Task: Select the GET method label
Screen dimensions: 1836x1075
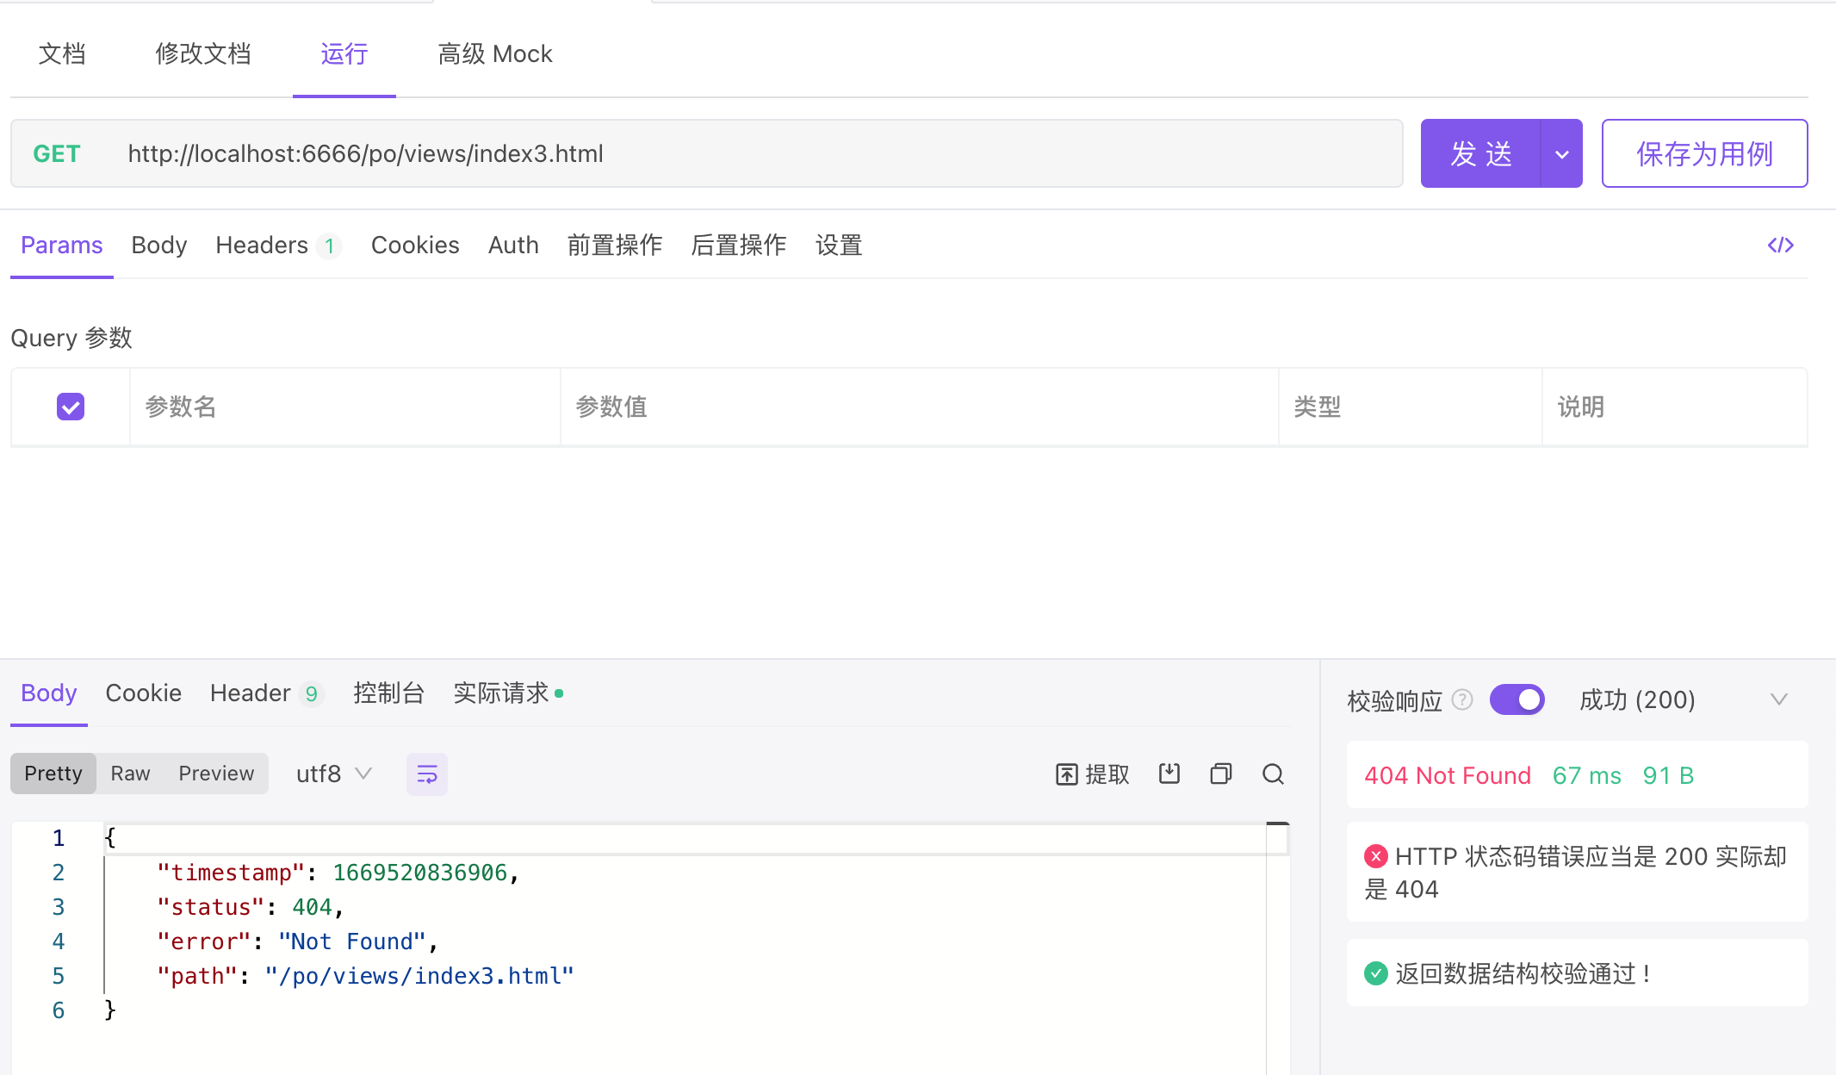Action: click(57, 154)
